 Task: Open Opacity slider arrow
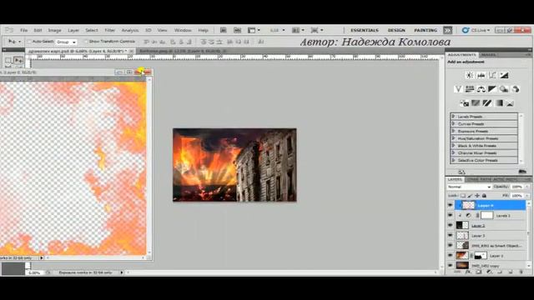click(x=526, y=187)
